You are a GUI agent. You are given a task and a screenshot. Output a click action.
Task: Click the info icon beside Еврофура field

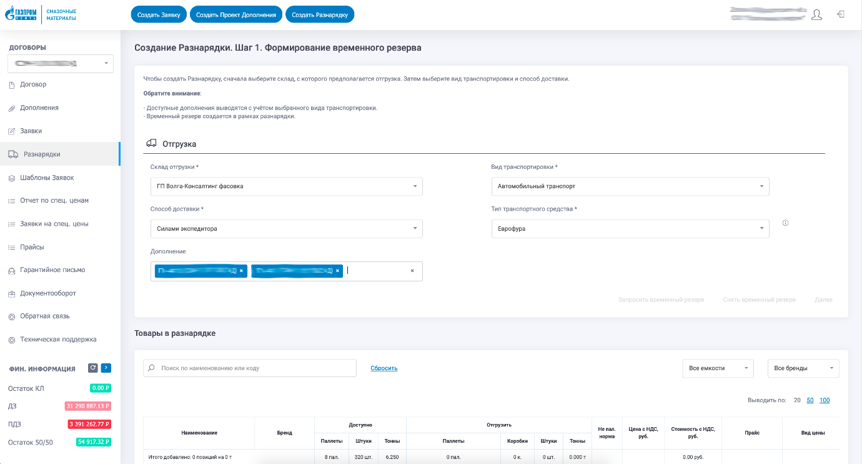click(785, 223)
